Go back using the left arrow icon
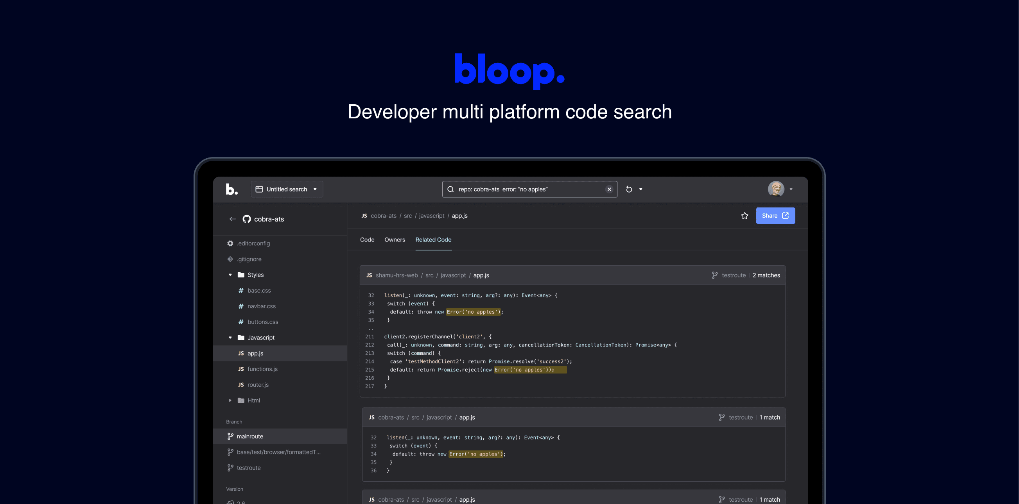The image size is (1019, 504). [x=233, y=219]
